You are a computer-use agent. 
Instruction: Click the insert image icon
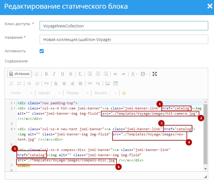[107, 83]
